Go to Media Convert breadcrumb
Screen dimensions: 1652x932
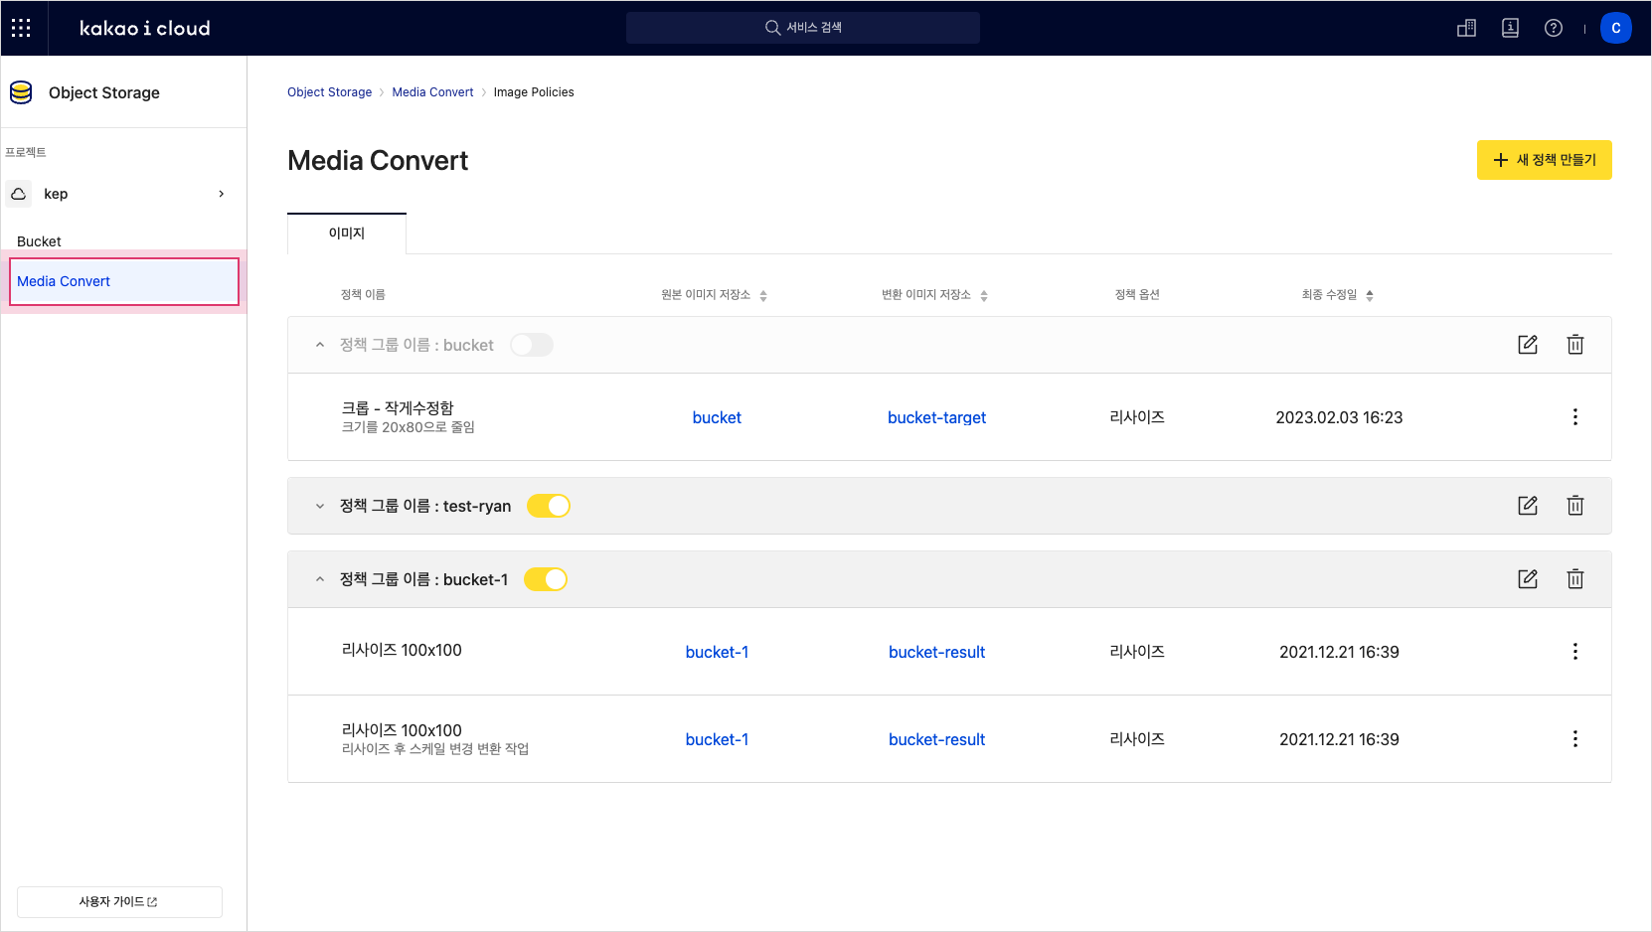pyautogui.click(x=432, y=92)
